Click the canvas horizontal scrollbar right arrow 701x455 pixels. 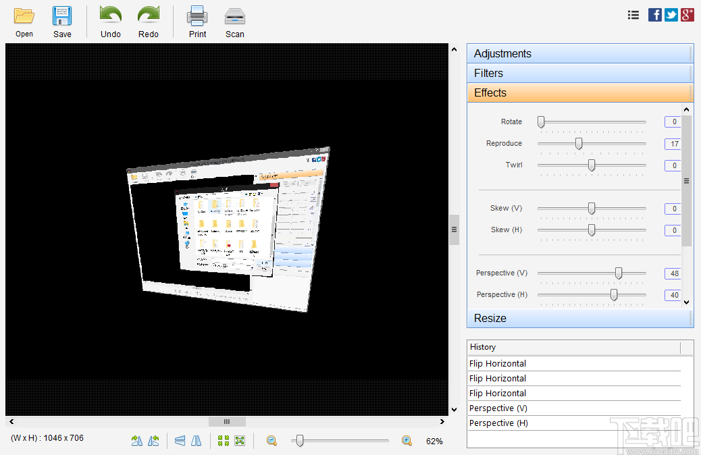[442, 421]
